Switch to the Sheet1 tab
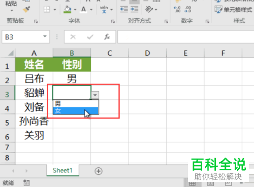This screenshot has width=254, height=187. point(62,170)
